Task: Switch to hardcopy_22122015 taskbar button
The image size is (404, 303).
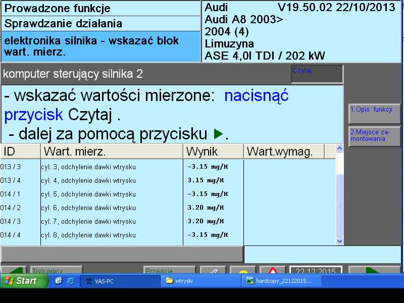Action: (281, 281)
